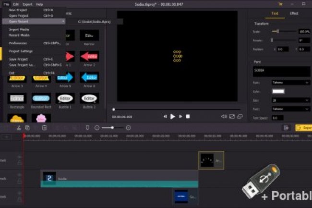Click the yellow Export button
The height and width of the screenshot is (208, 312).
pos(304,128)
